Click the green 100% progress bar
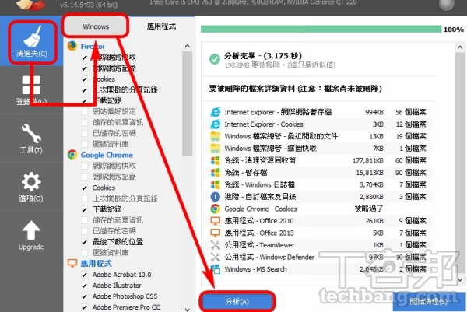467x312 pixels. 321,29
